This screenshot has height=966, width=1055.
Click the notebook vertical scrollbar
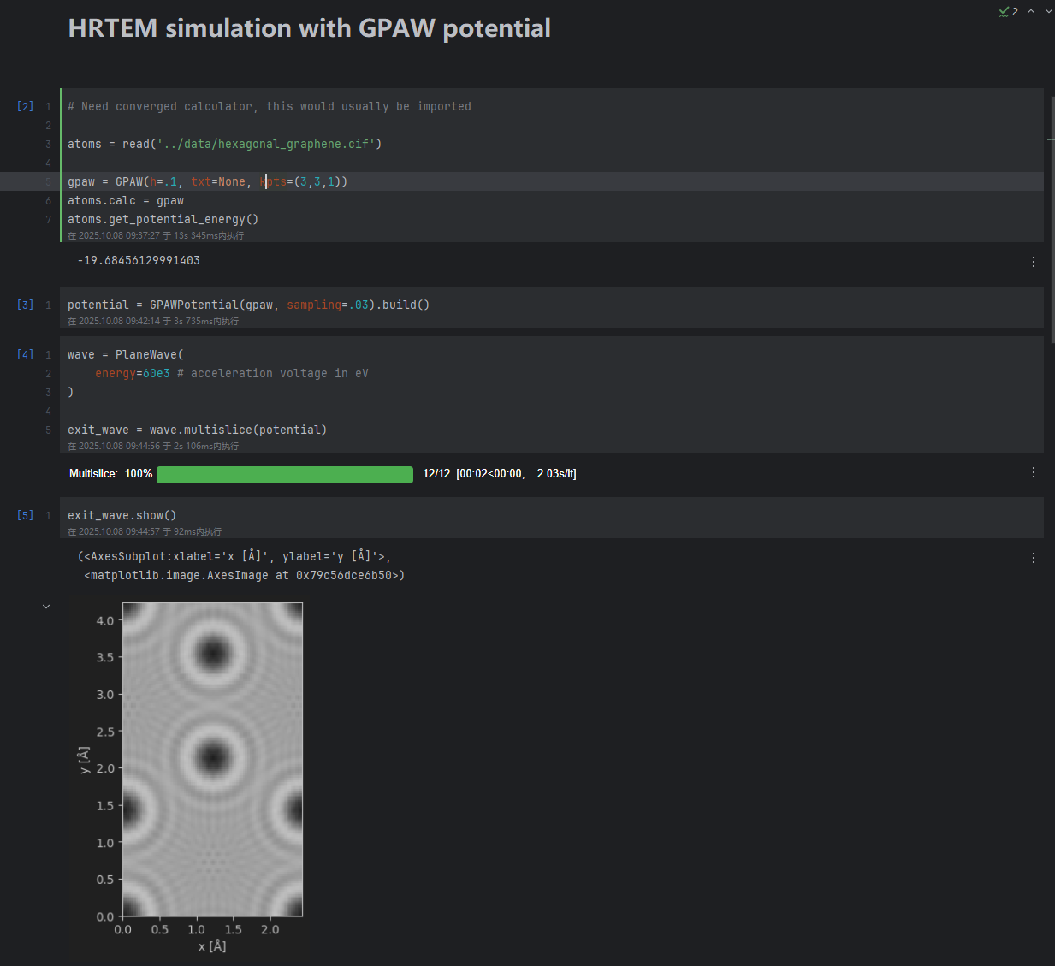[1052, 219]
